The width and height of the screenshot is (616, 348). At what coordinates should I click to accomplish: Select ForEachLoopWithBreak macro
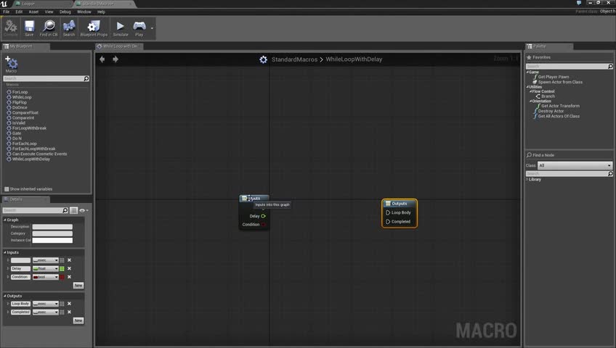(x=33, y=149)
